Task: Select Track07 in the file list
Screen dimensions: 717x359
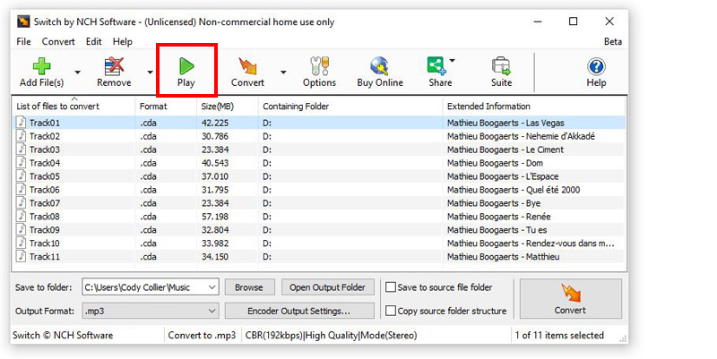Action: coord(44,203)
